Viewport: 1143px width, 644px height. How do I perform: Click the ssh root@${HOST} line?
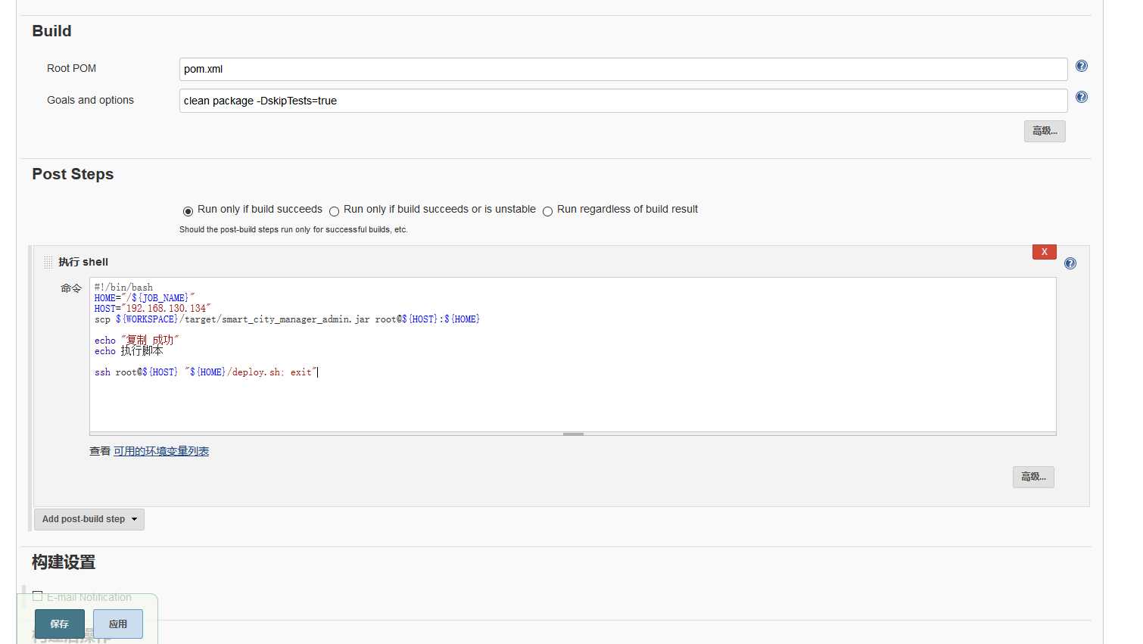(x=206, y=372)
